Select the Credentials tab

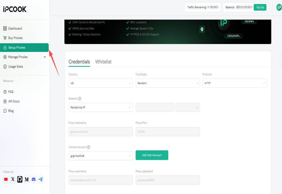coord(79,62)
